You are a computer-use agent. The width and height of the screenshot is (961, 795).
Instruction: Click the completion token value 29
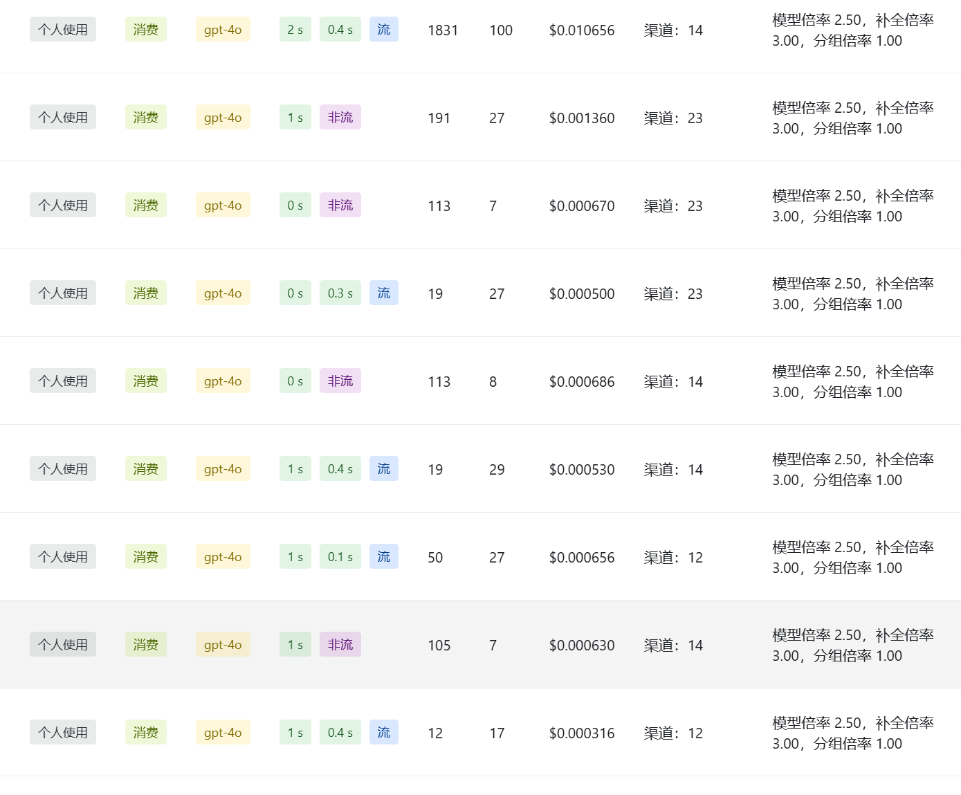tap(497, 470)
